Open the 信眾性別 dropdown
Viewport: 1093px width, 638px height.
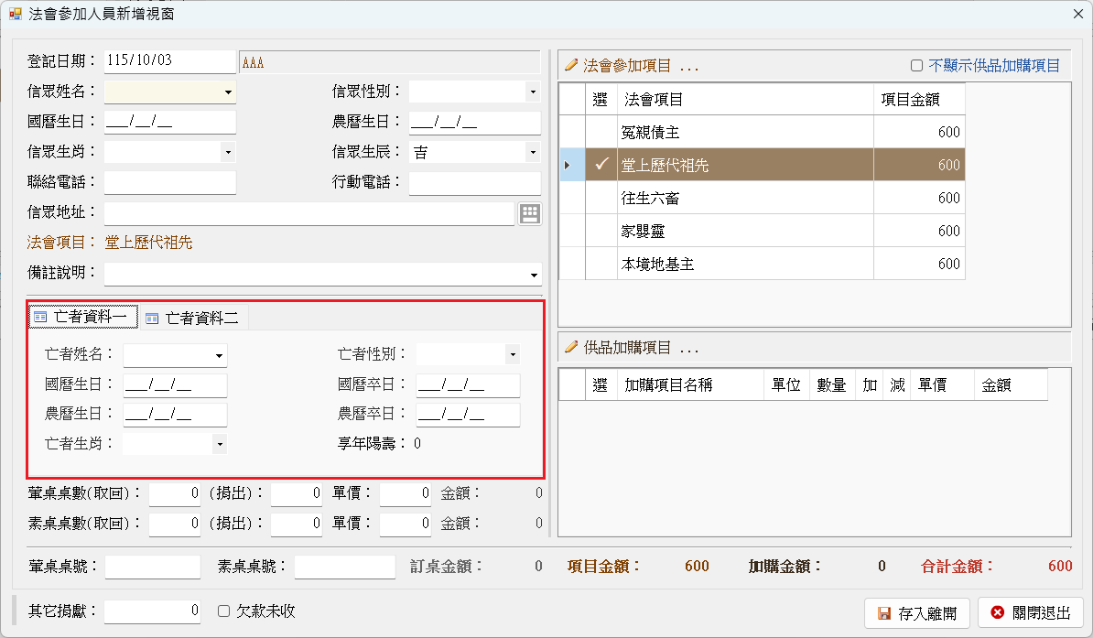533,92
